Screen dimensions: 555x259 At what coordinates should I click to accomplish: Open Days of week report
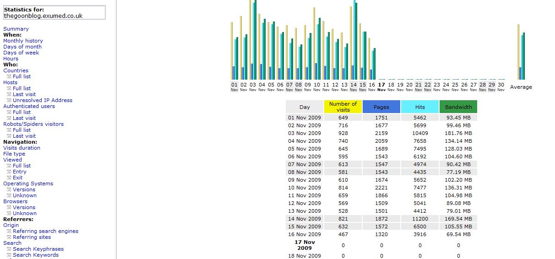pyautogui.click(x=21, y=53)
